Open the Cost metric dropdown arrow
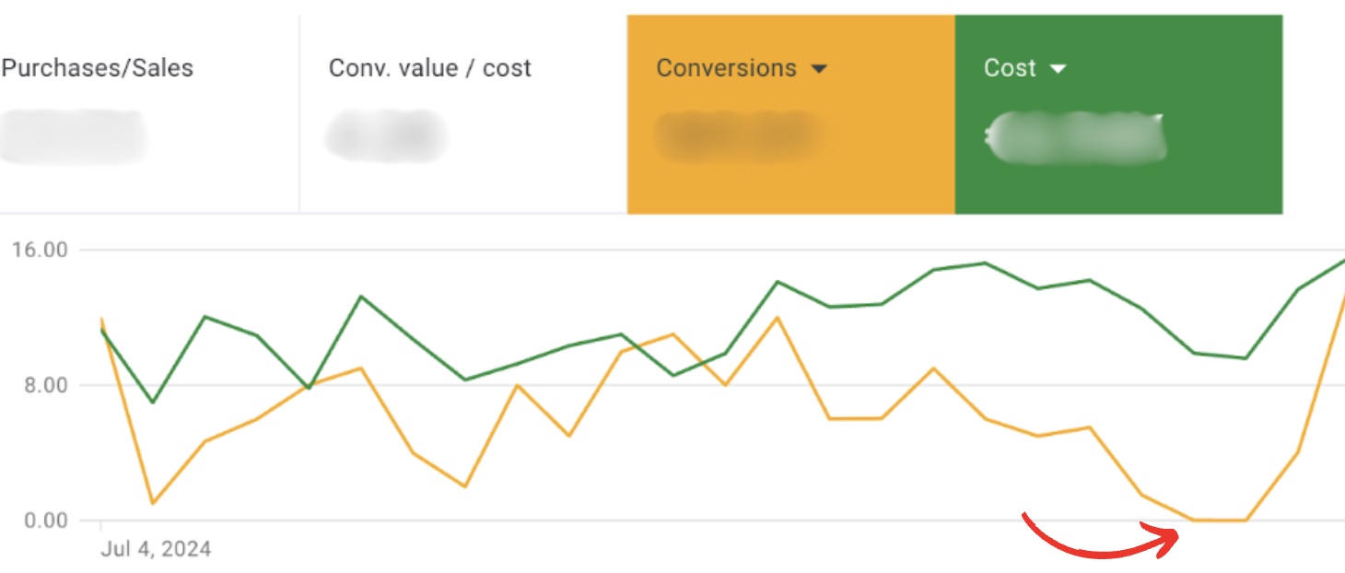Image resolution: width=1345 pixels, height=573 pixels. point(1058,69)
